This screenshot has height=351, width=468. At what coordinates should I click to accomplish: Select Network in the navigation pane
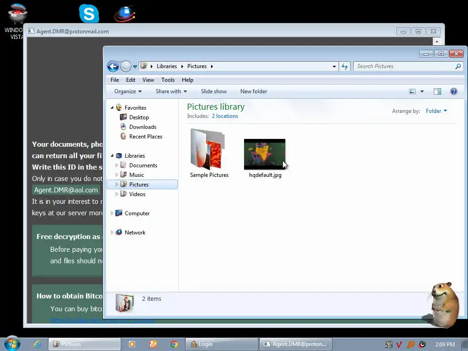135,233
